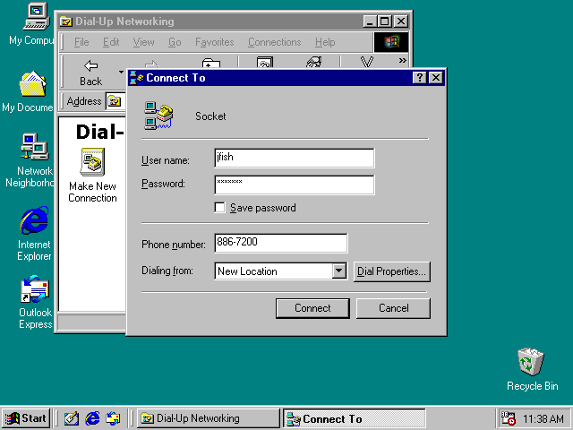Open the View menu
573x430 pixels.
(143, 42)
